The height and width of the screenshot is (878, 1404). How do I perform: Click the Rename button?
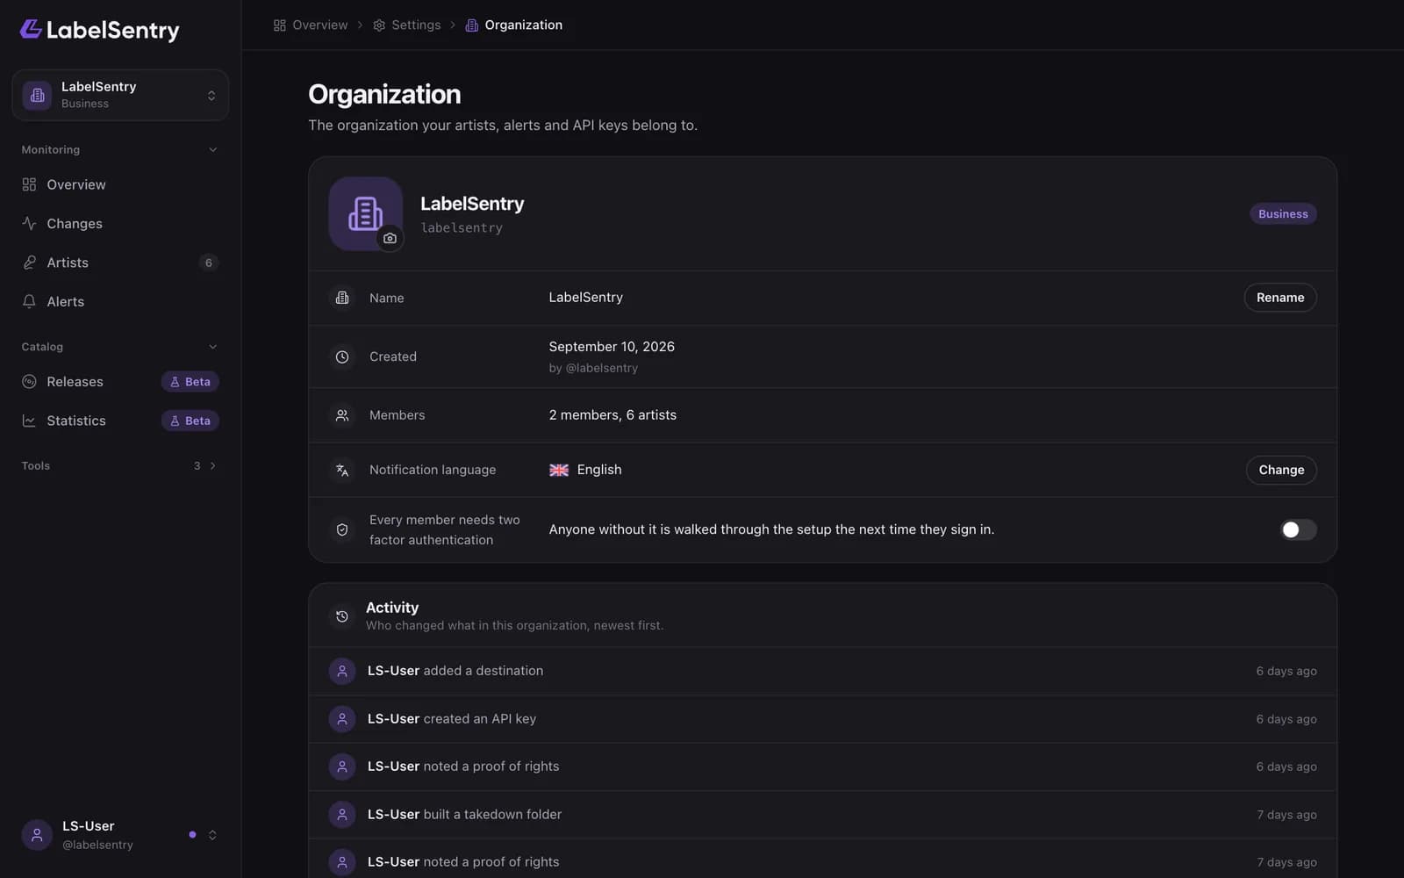tap(1280, 298)
